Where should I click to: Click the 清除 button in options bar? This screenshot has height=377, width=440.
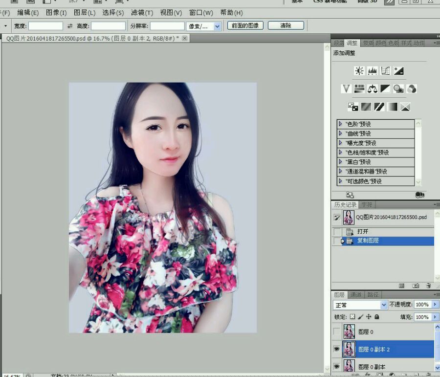[286, 25]
